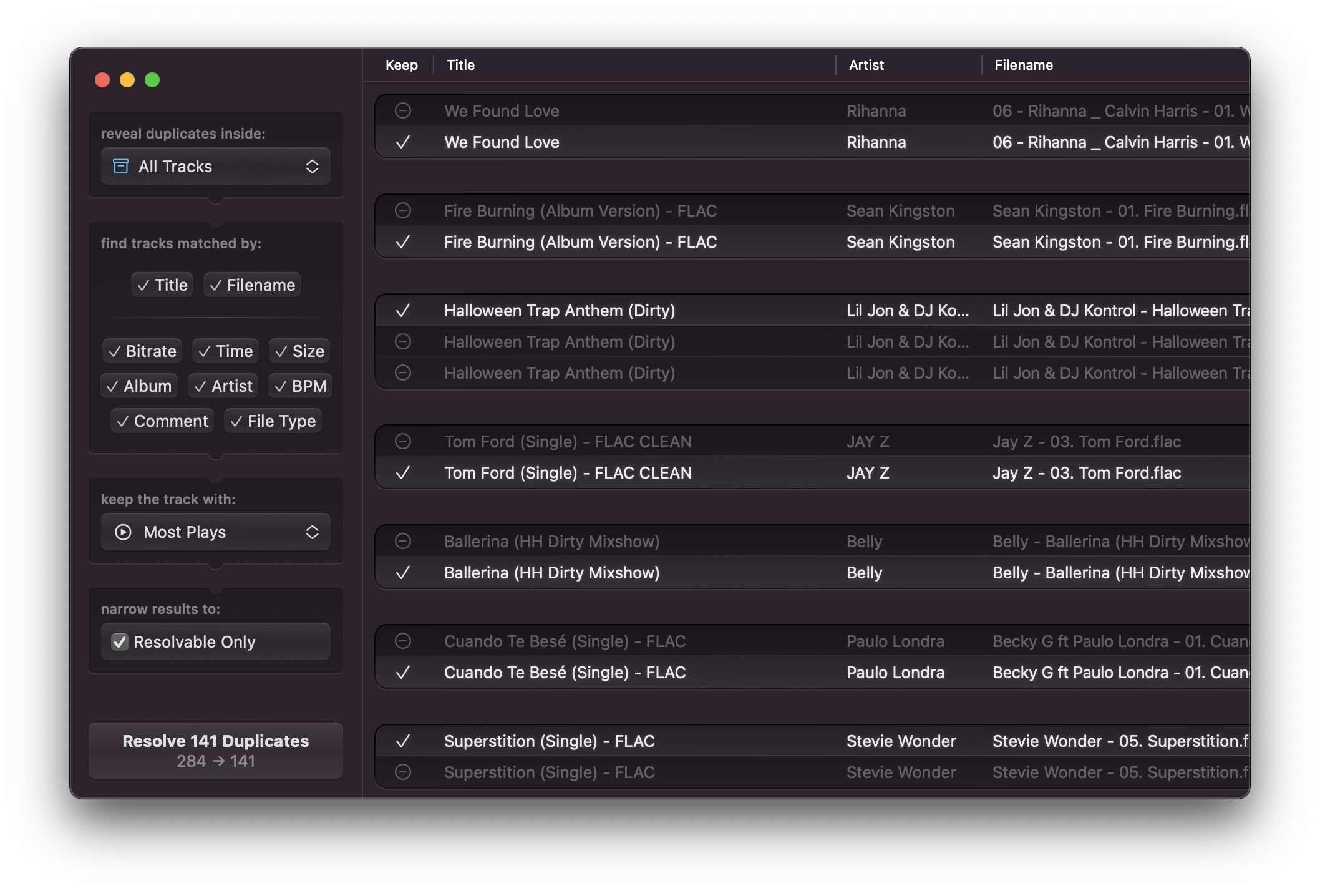This screenshot has height=891, width=1320.
Task: Toggle off the BPM matching criterion
Action: click(x=300, y=386)
